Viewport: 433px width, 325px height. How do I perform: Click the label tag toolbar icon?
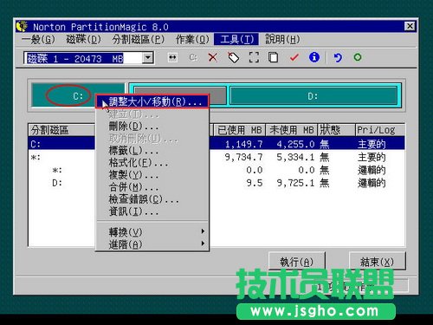tap(233, 57)
